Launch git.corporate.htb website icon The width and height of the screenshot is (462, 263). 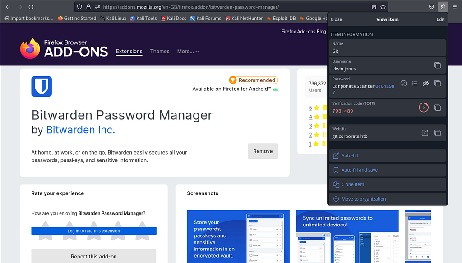(x=425, y=133)
